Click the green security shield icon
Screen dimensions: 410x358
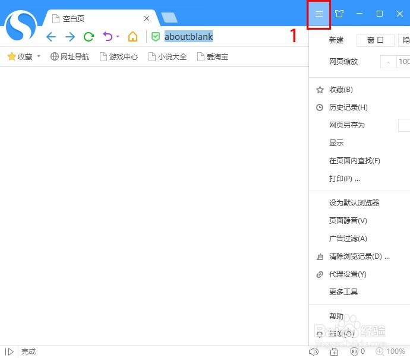[x=156, y=37]
